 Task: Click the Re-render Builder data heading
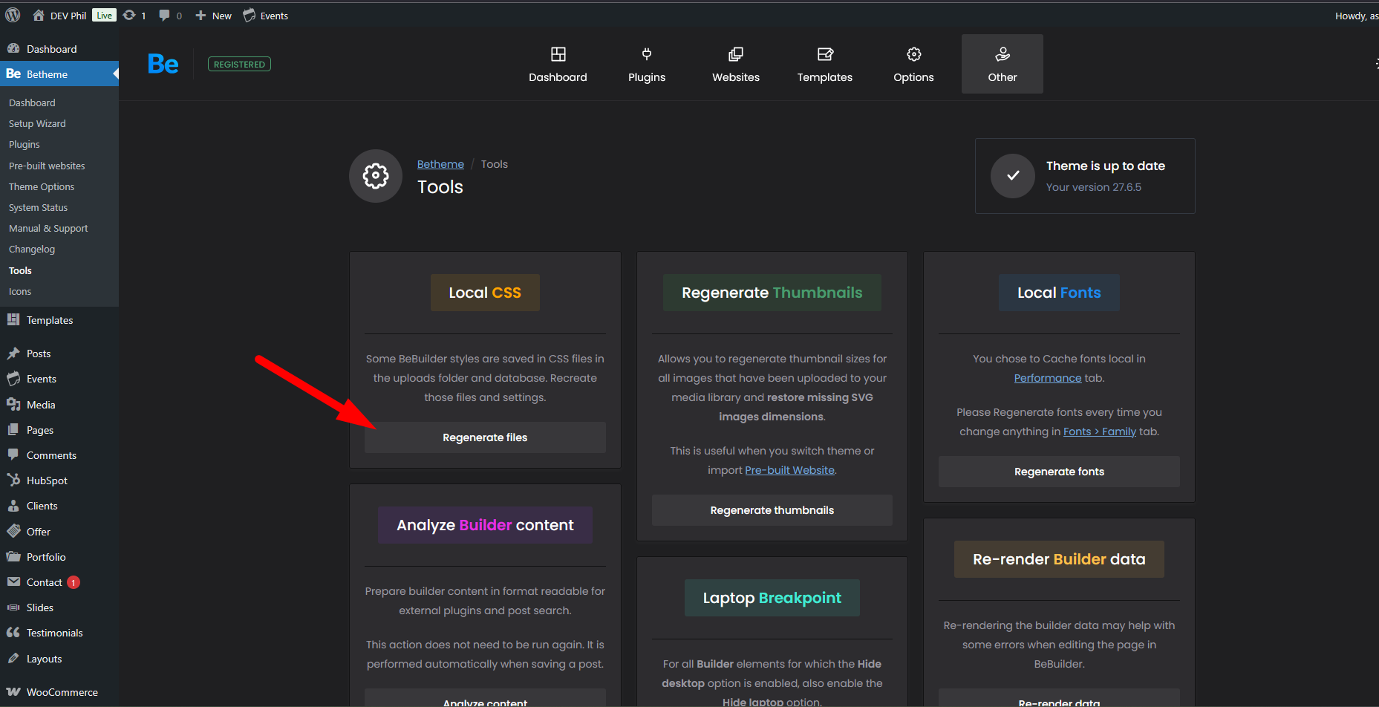pos(1059,559)
